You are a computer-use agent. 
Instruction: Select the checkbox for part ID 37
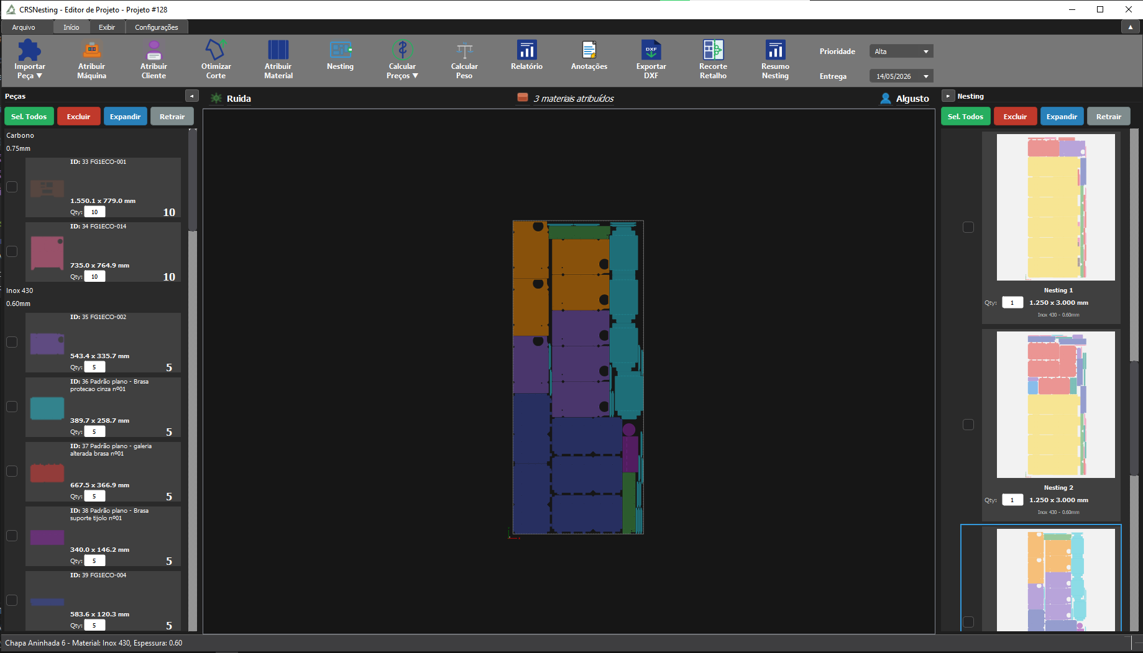tap(12, 471)
